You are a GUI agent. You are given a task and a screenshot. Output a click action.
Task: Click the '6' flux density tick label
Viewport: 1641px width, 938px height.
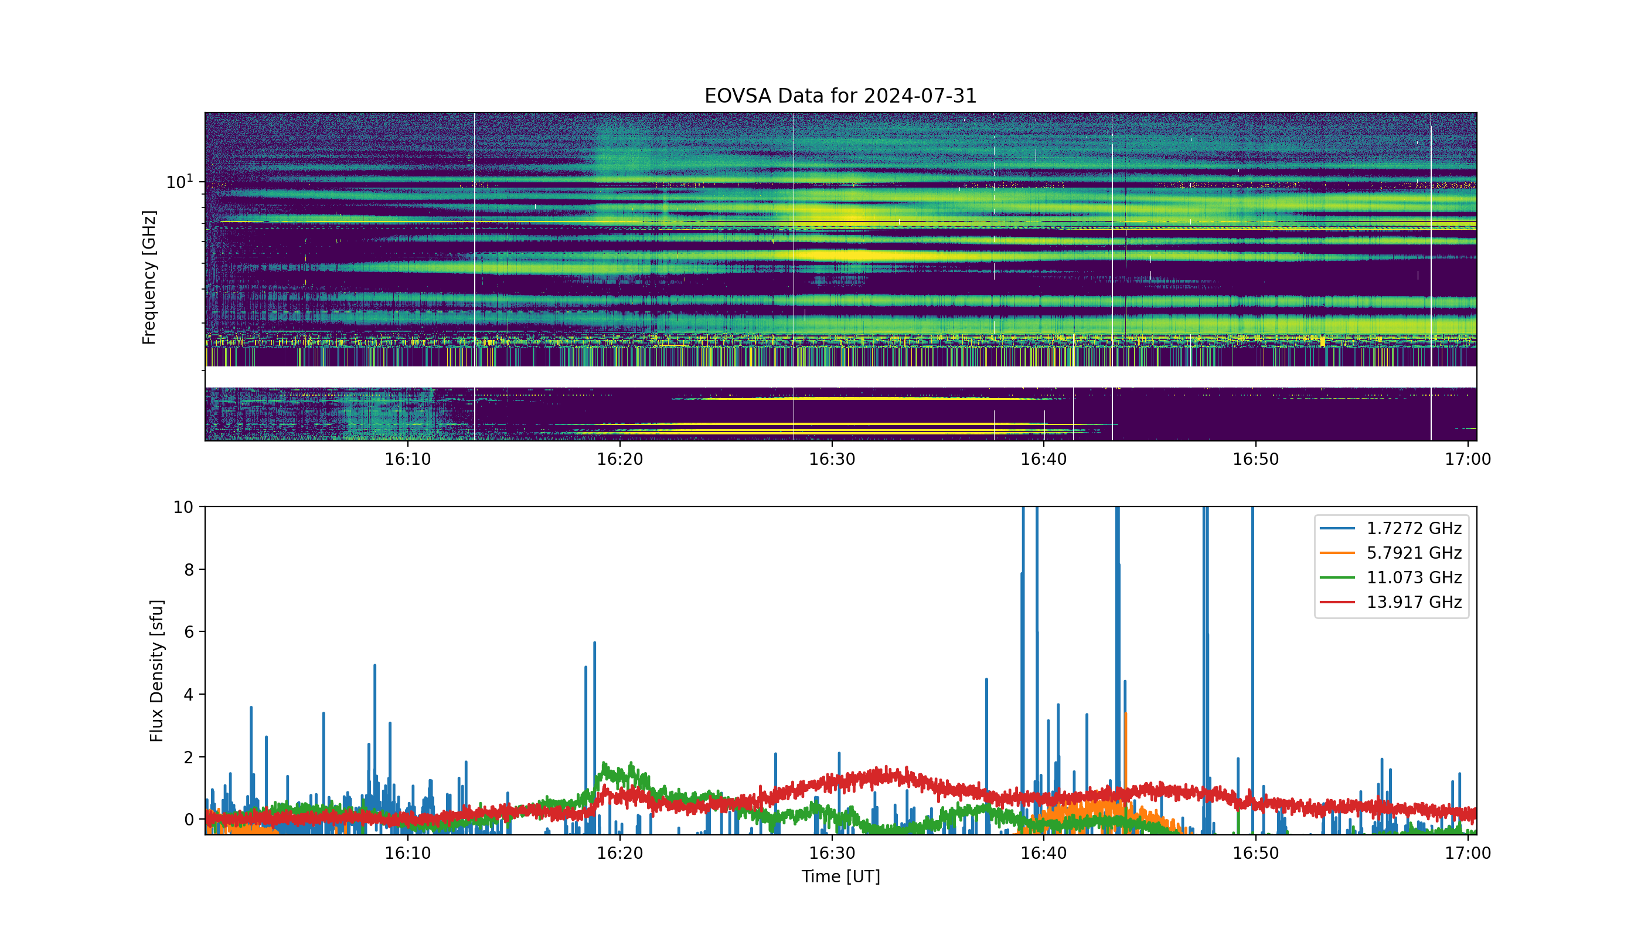click(188, 632)
